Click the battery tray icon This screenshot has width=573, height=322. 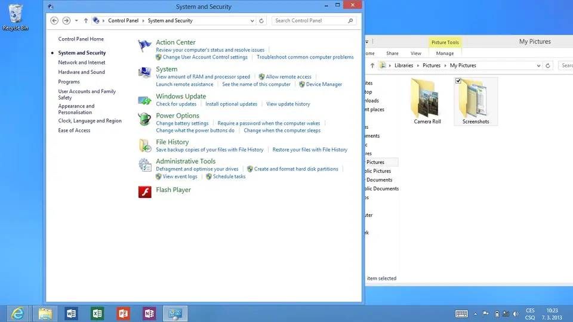click(x=497, y=314)
